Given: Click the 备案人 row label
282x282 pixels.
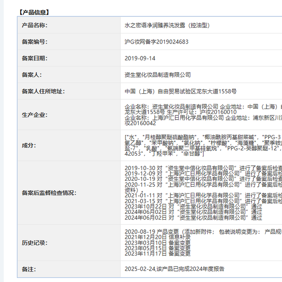Looking at the screenshot, I should coord(32,75).
